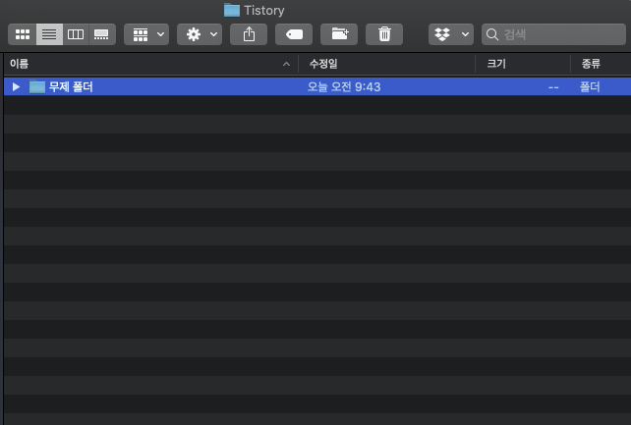The image size is (631, 425).
Task: Click the 폴더 kind cell
Action: pos(590,86)
